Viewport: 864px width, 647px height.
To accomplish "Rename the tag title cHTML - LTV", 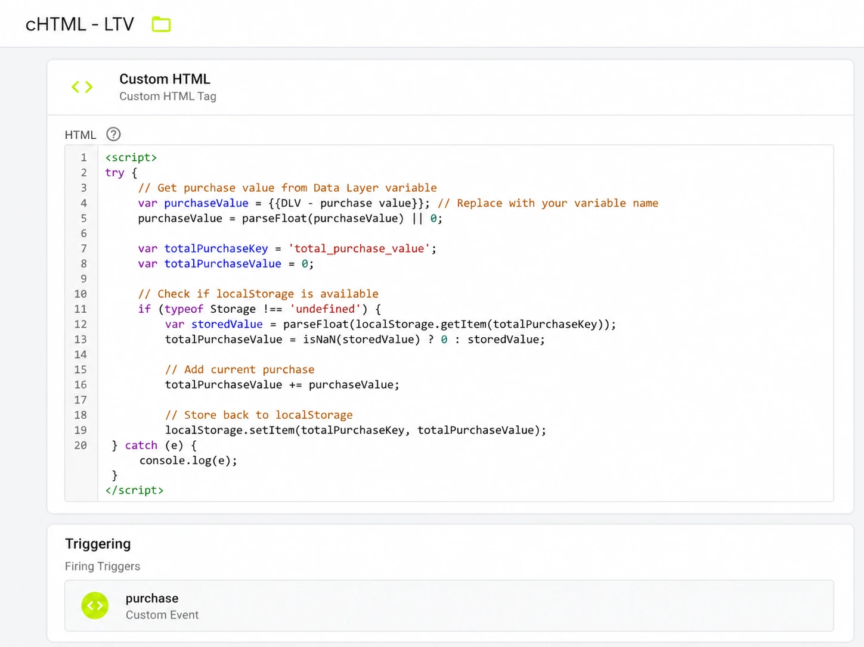I will tap(80, 24).
